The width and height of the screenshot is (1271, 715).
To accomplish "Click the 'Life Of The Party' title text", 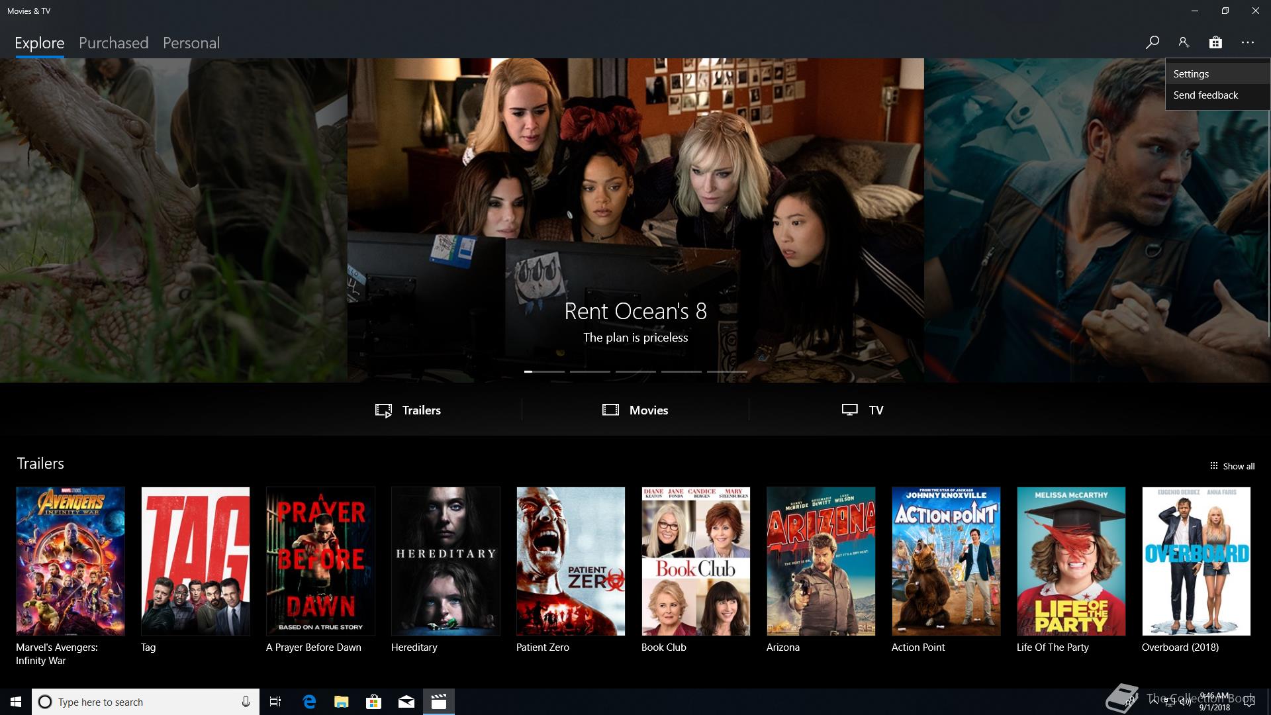I will pos(1053,647).
